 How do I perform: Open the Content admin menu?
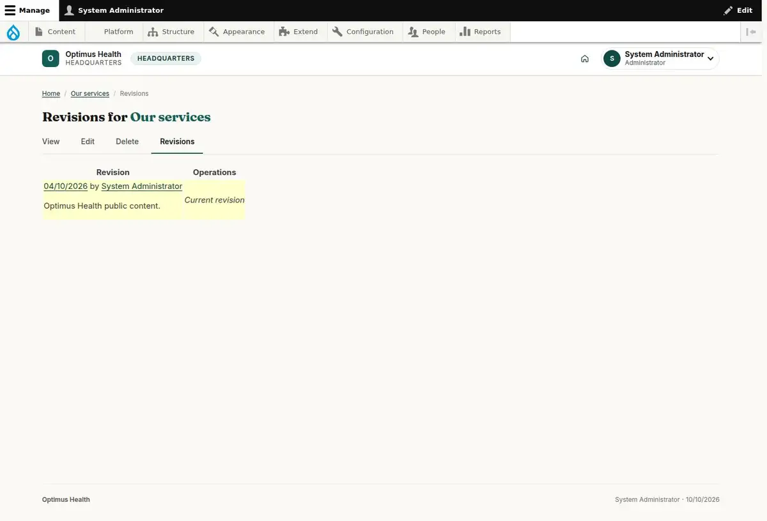tap(55, 32)
